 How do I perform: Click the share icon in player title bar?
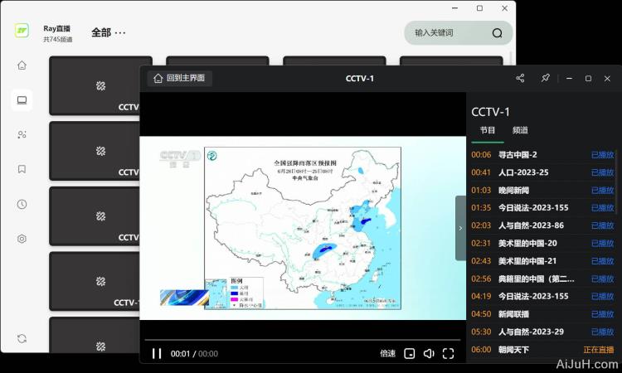coord(520,78)
